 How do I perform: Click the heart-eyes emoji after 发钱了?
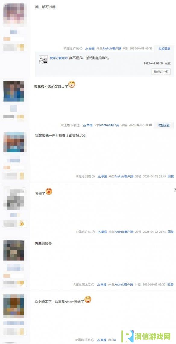(49, 191)
